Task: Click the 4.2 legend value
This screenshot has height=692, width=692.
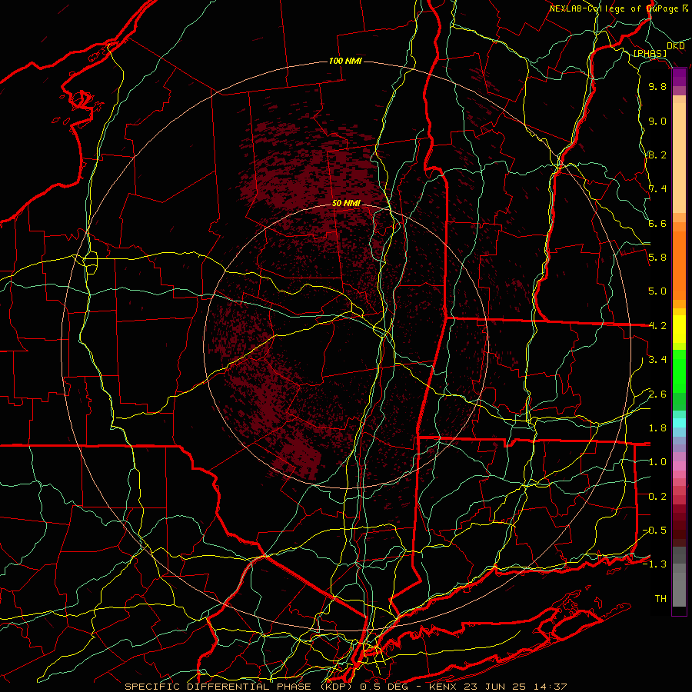Action: click(657, 326)
